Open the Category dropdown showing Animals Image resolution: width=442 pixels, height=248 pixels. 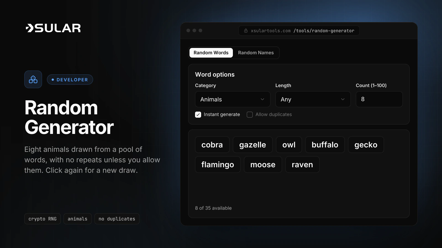[233, 99]
